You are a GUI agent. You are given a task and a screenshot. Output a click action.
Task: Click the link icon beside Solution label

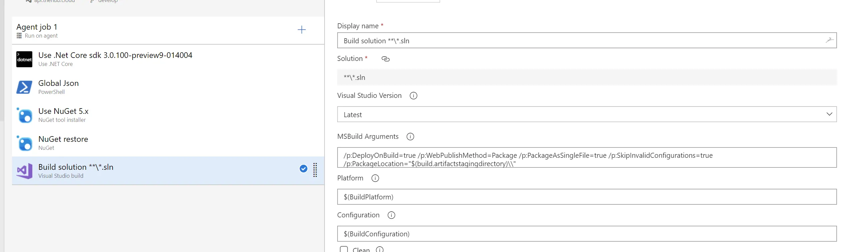[386, 59]
